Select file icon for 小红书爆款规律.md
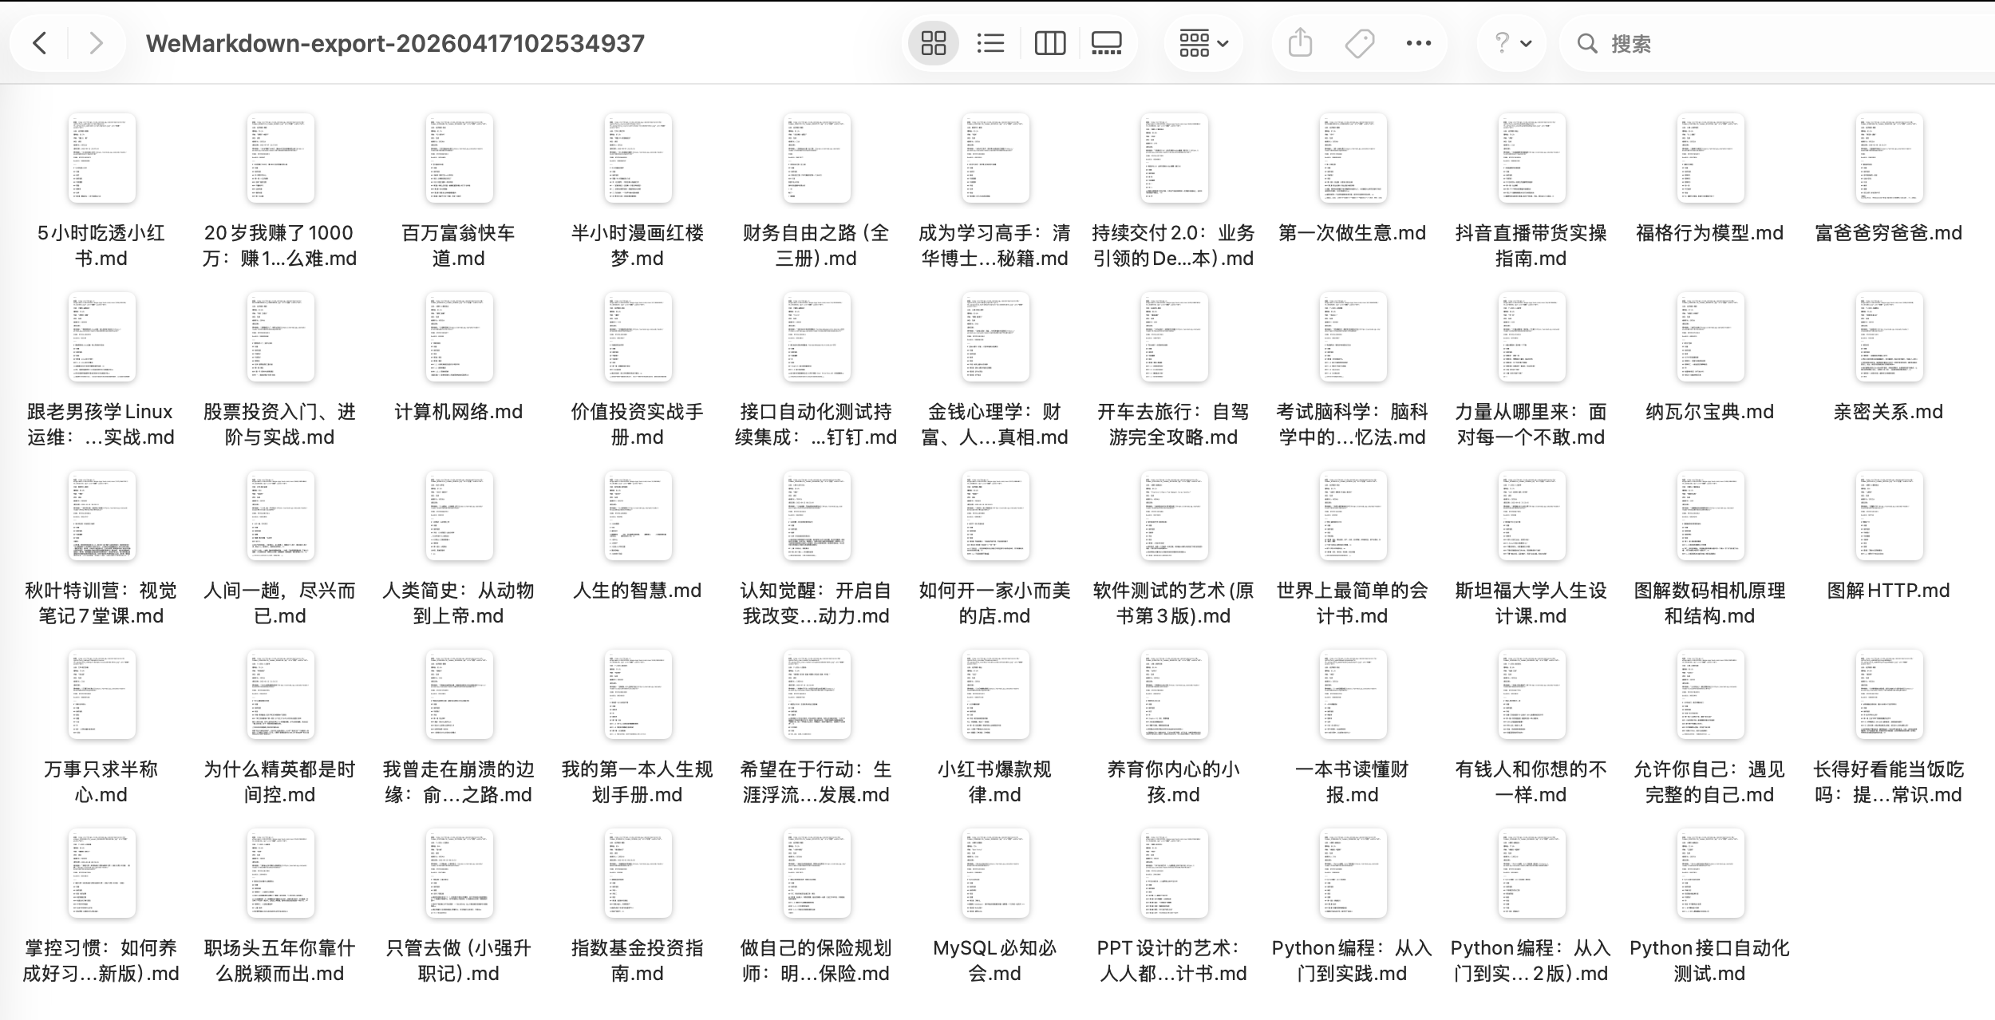1995x1020 pixels. [x=995, y=694]
